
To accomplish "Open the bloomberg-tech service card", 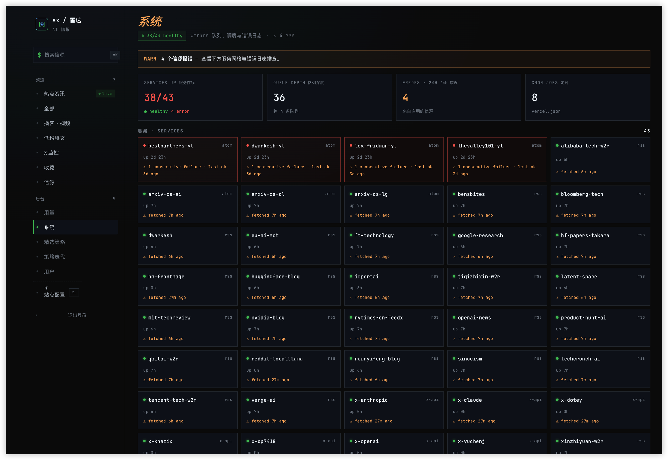I will click(600, 204).
